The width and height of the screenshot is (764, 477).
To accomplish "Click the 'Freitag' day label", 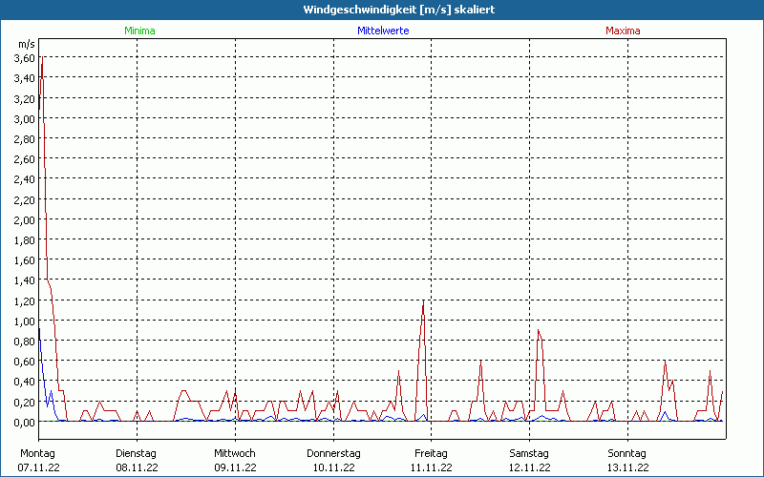I will tap(432, 454).
